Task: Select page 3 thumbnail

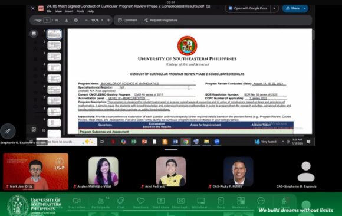Action: point(54,57)
